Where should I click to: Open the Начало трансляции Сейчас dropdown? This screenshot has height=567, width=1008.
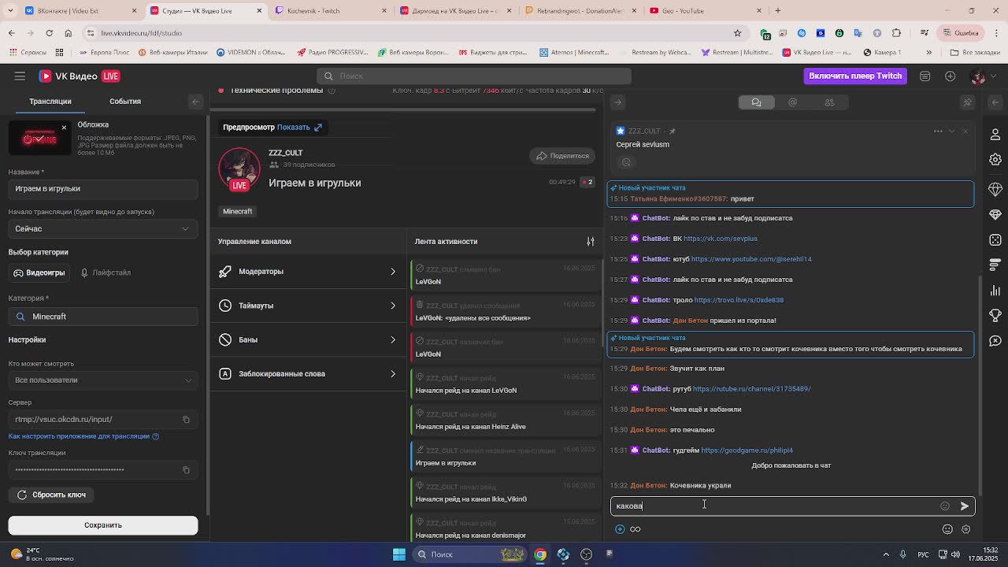102,228
